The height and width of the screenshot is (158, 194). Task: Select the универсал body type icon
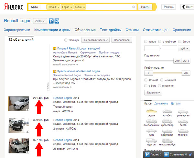(x=183, y=112)
